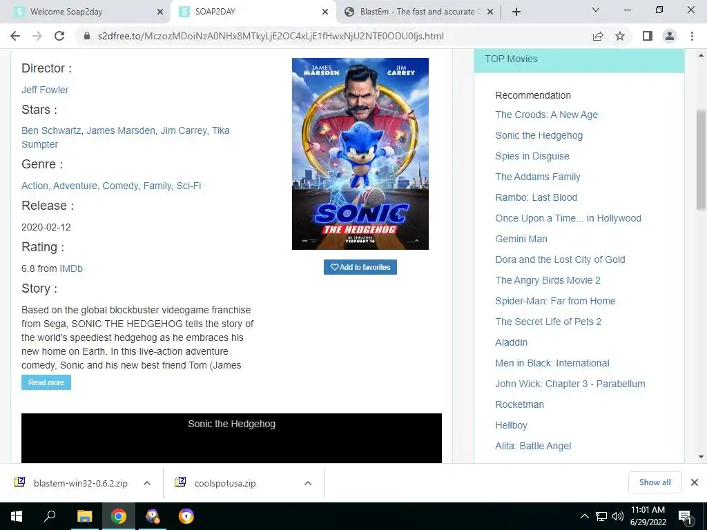Image resolution: width=707 pixels, height=530 pixels.
Task: Open Men in Black: International
Action: (x=552, y=363)
